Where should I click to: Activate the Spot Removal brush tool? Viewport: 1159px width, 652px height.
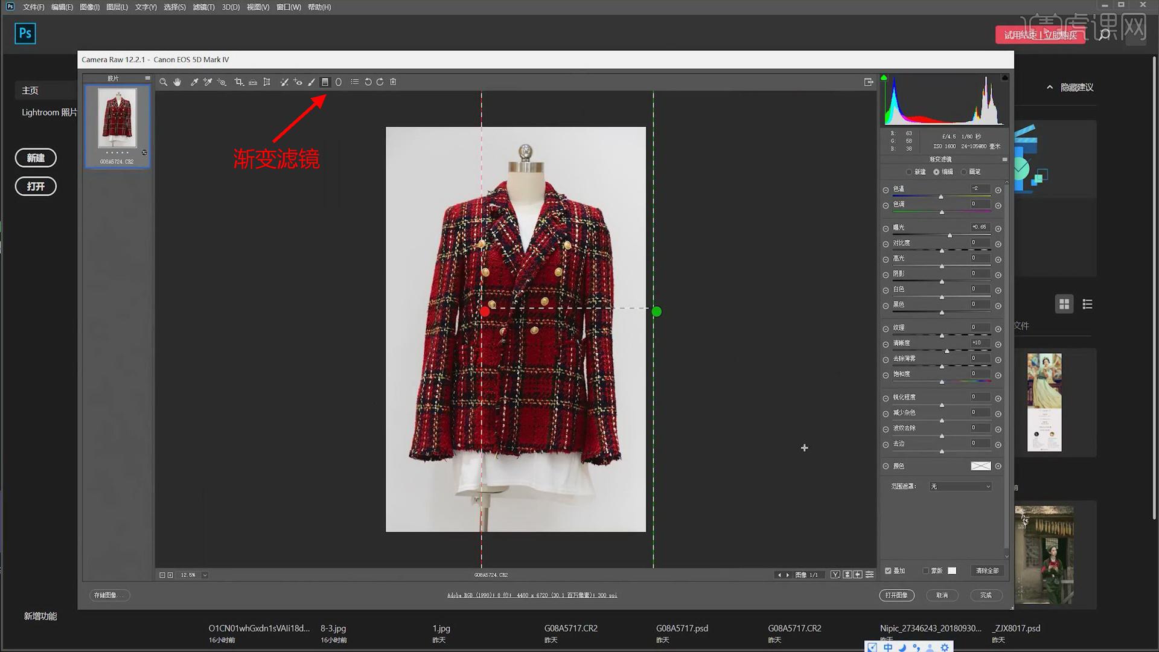(x=284, y=82)
